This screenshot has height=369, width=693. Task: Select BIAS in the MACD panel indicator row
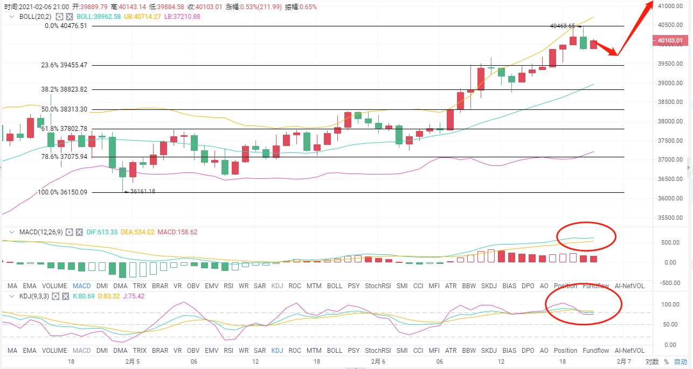[510, 286]
